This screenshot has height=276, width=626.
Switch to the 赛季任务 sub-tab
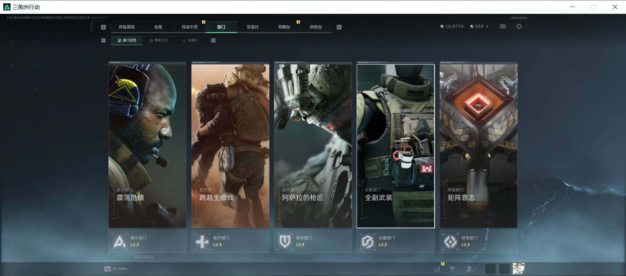point(159,40)
